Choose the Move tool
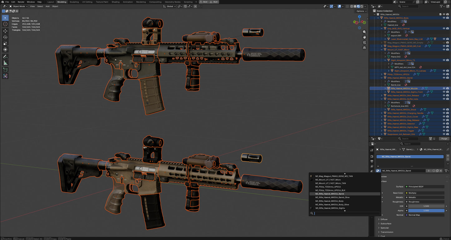Image resolution: width=451 pixels, height=240 pixels. coord(5,31)
